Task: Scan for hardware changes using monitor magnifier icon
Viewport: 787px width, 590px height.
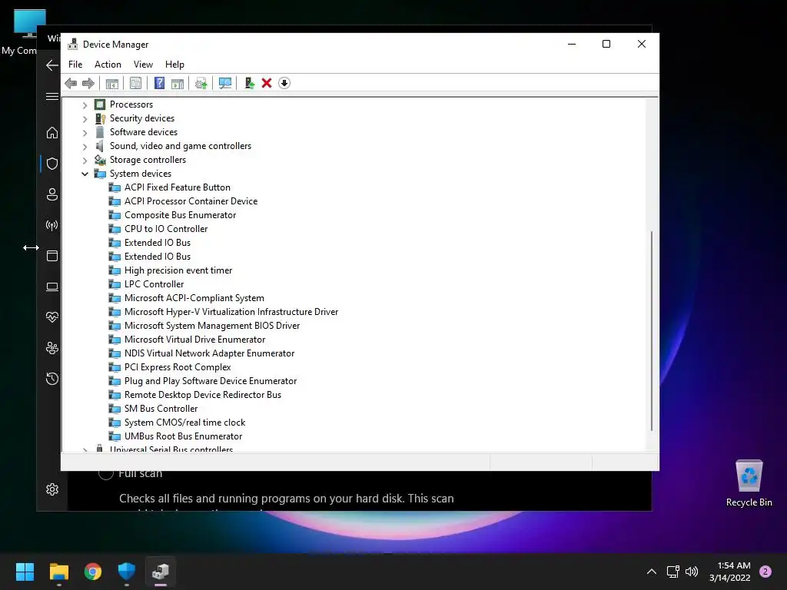Action: [x=225, y=83]
